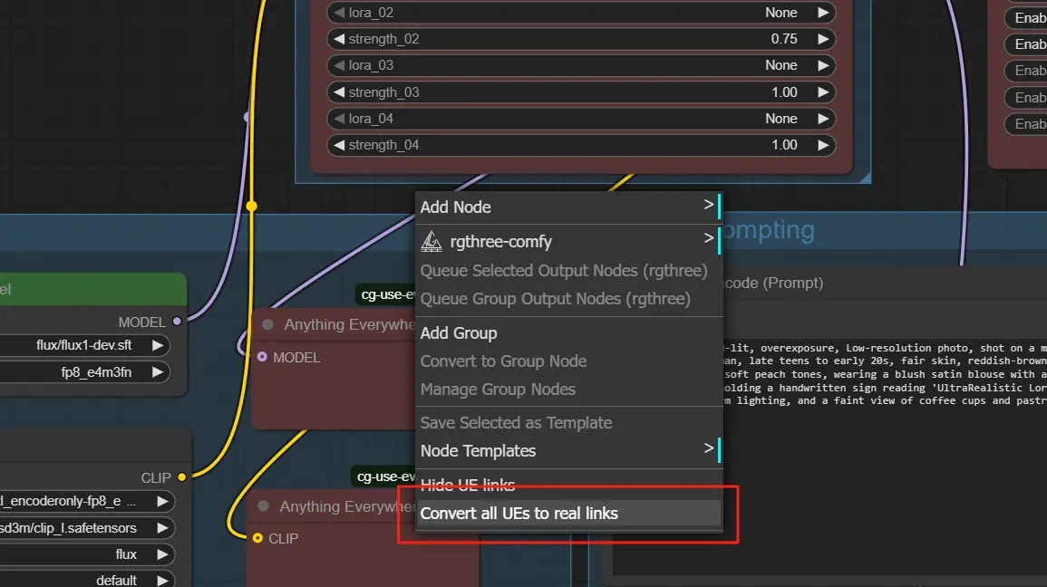Open the lora_03 None dropdown
This screenshot has width=1047, height=587.
pos(581,65)
